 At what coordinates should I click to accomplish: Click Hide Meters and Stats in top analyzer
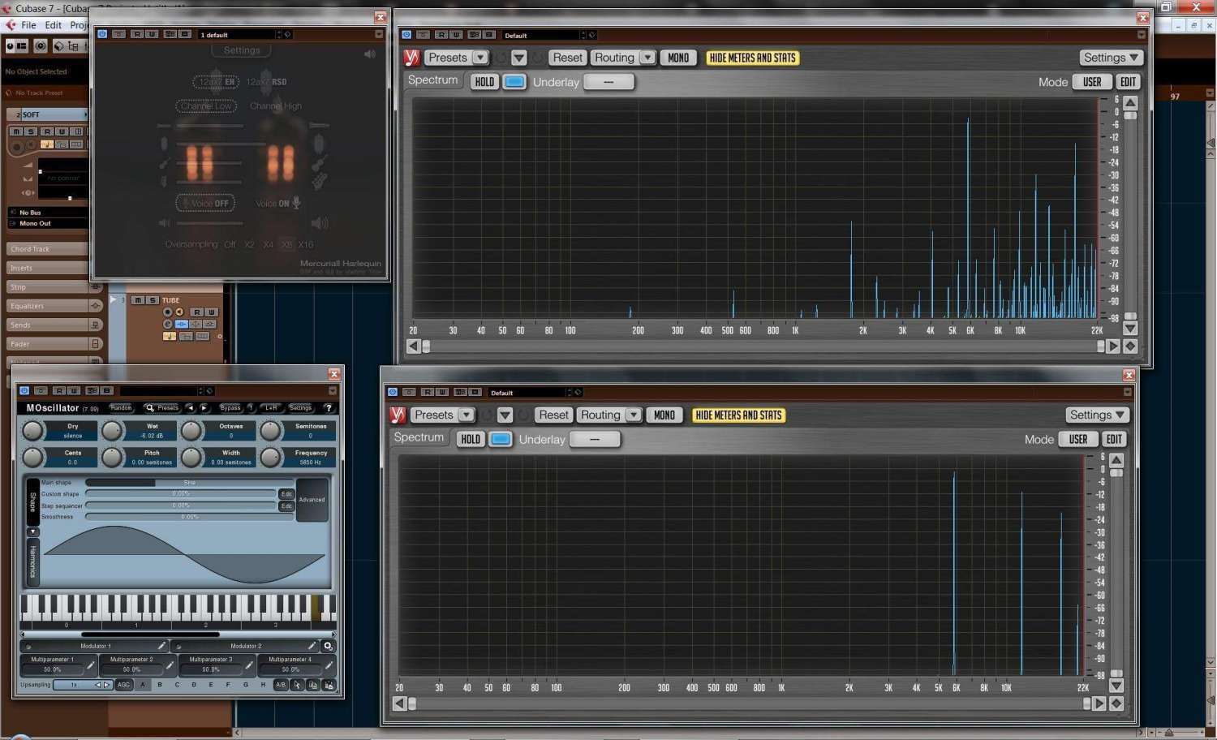pyautogui.click(x=752, y=58)
